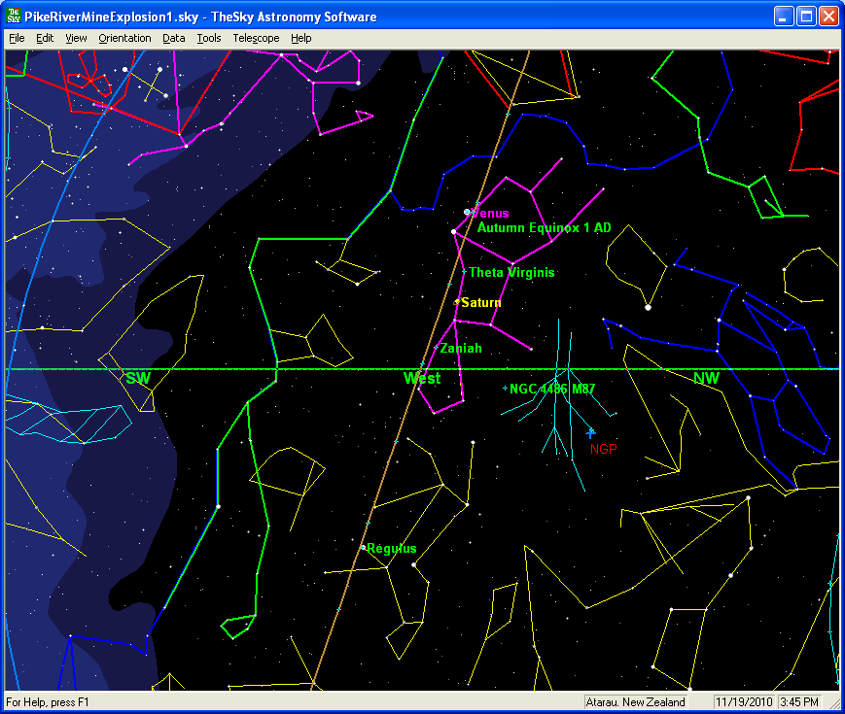Click the NGP cross marker
845x714 pixels.
pos(590,433)
